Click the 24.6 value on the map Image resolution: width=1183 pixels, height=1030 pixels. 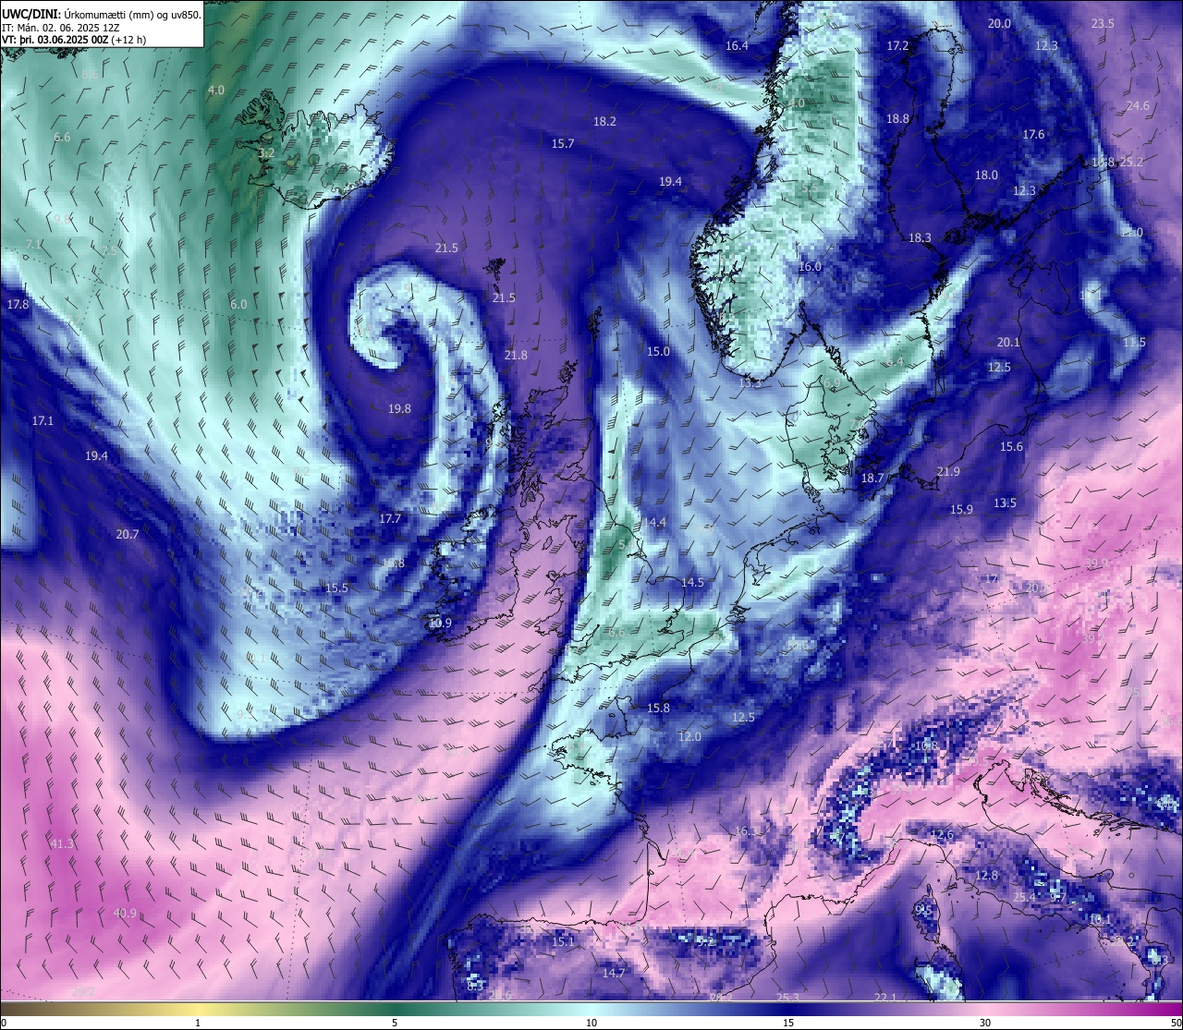coord(1138,105)
